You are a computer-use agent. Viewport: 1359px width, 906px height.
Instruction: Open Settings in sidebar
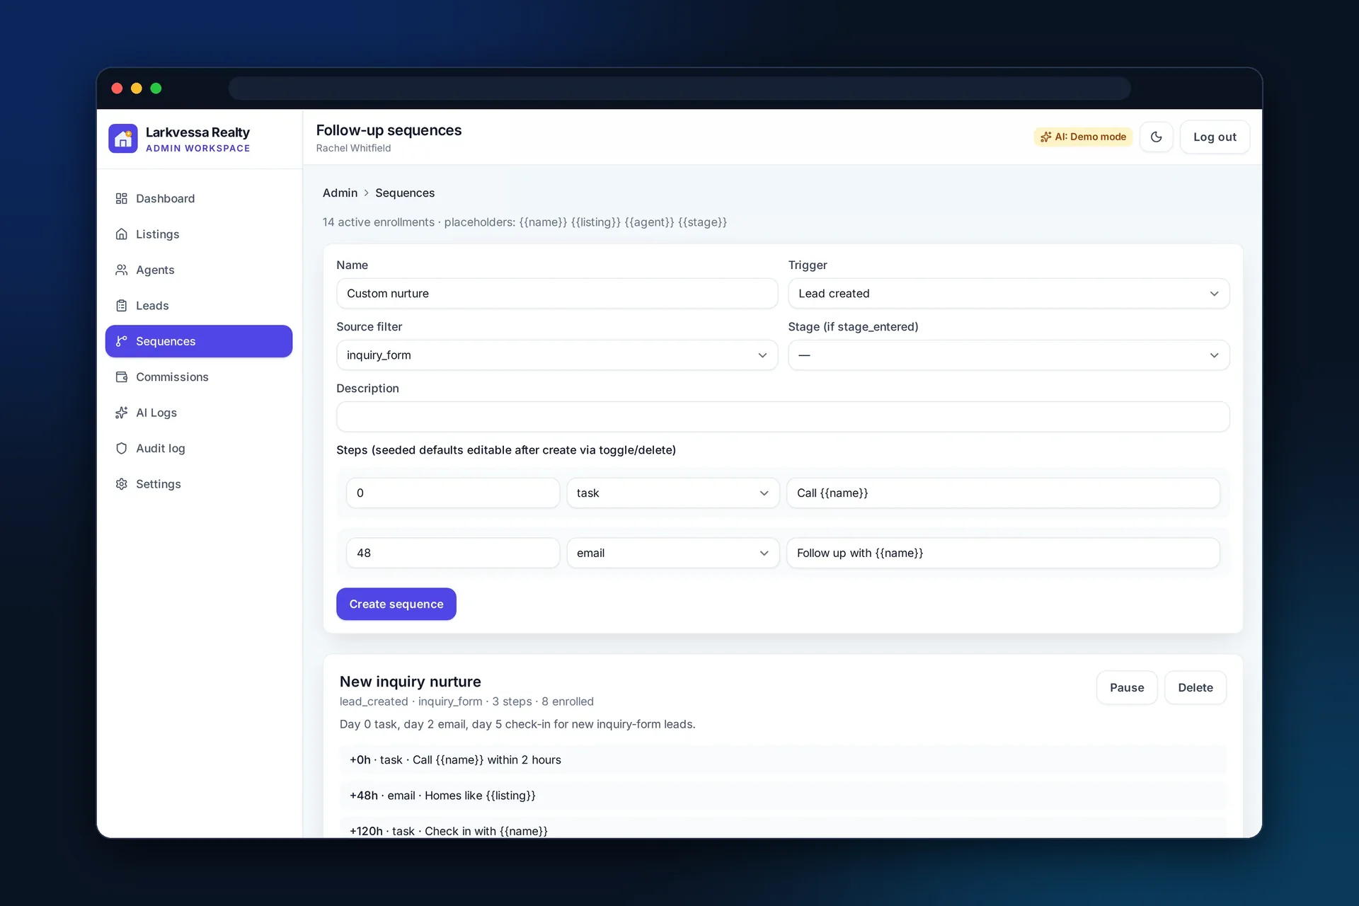point(199,484)
